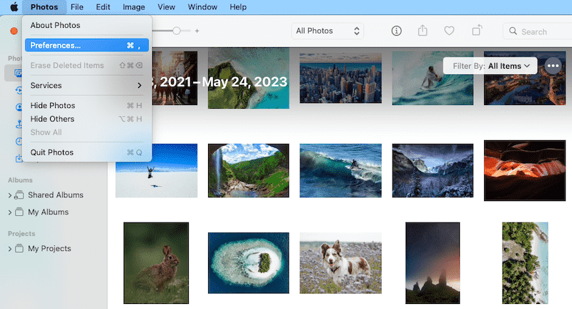Click the Rotate icon in toolbar

pyautogui.click(x=476, y=31)
